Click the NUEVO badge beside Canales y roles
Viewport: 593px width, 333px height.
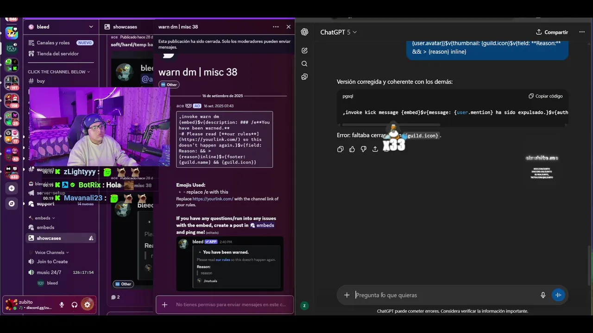85,43
